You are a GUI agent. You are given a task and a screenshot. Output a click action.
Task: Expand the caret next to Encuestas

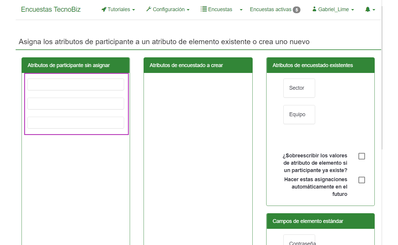(241, 10)
